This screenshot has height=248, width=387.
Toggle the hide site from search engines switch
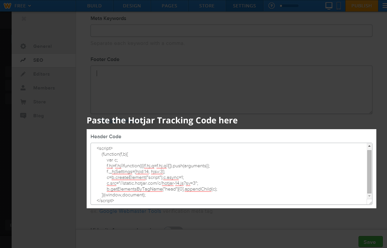pos(173,229)
